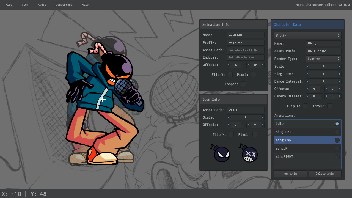
Task: Increase character Scale via its right arrow
Action: click(340, 66)
